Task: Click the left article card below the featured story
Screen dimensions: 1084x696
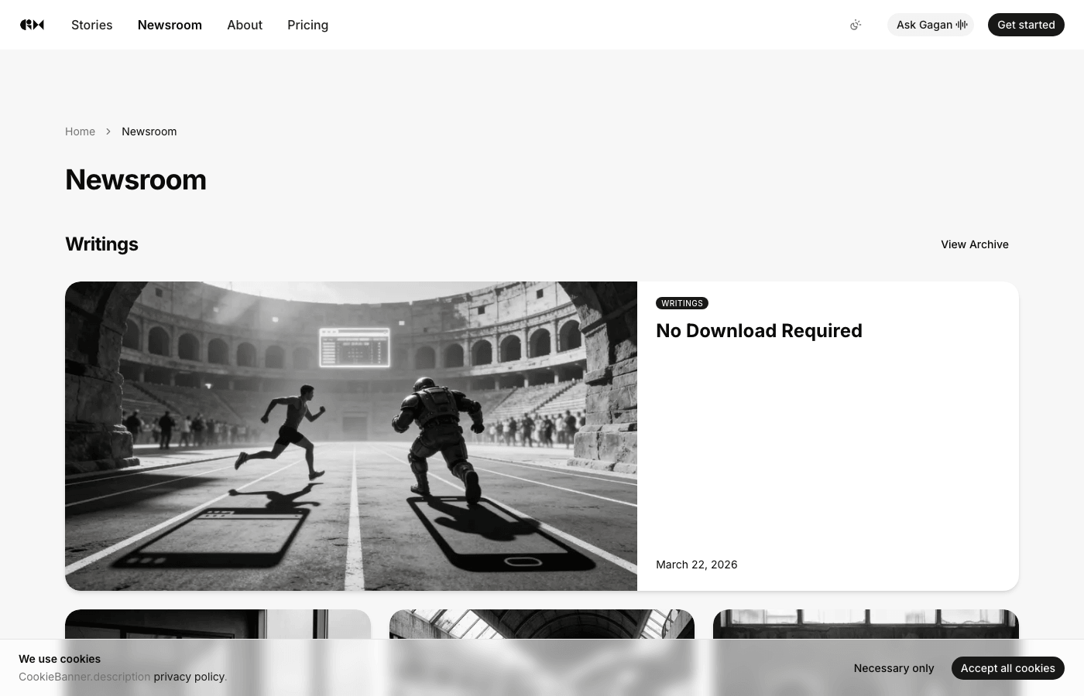Action: [x=218, y=624]
